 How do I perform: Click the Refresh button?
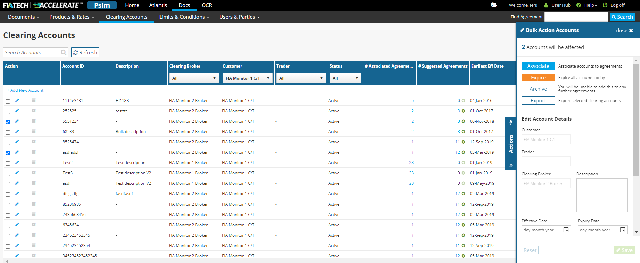(x=85, y=52)
